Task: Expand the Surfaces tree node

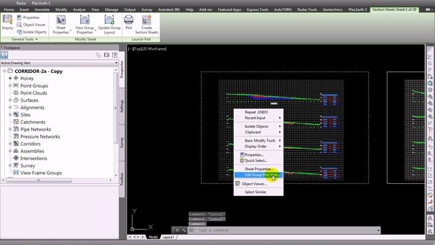Action: coord(10,100)
